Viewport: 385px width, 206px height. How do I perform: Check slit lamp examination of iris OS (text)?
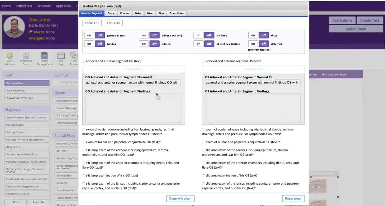point(203,175)
